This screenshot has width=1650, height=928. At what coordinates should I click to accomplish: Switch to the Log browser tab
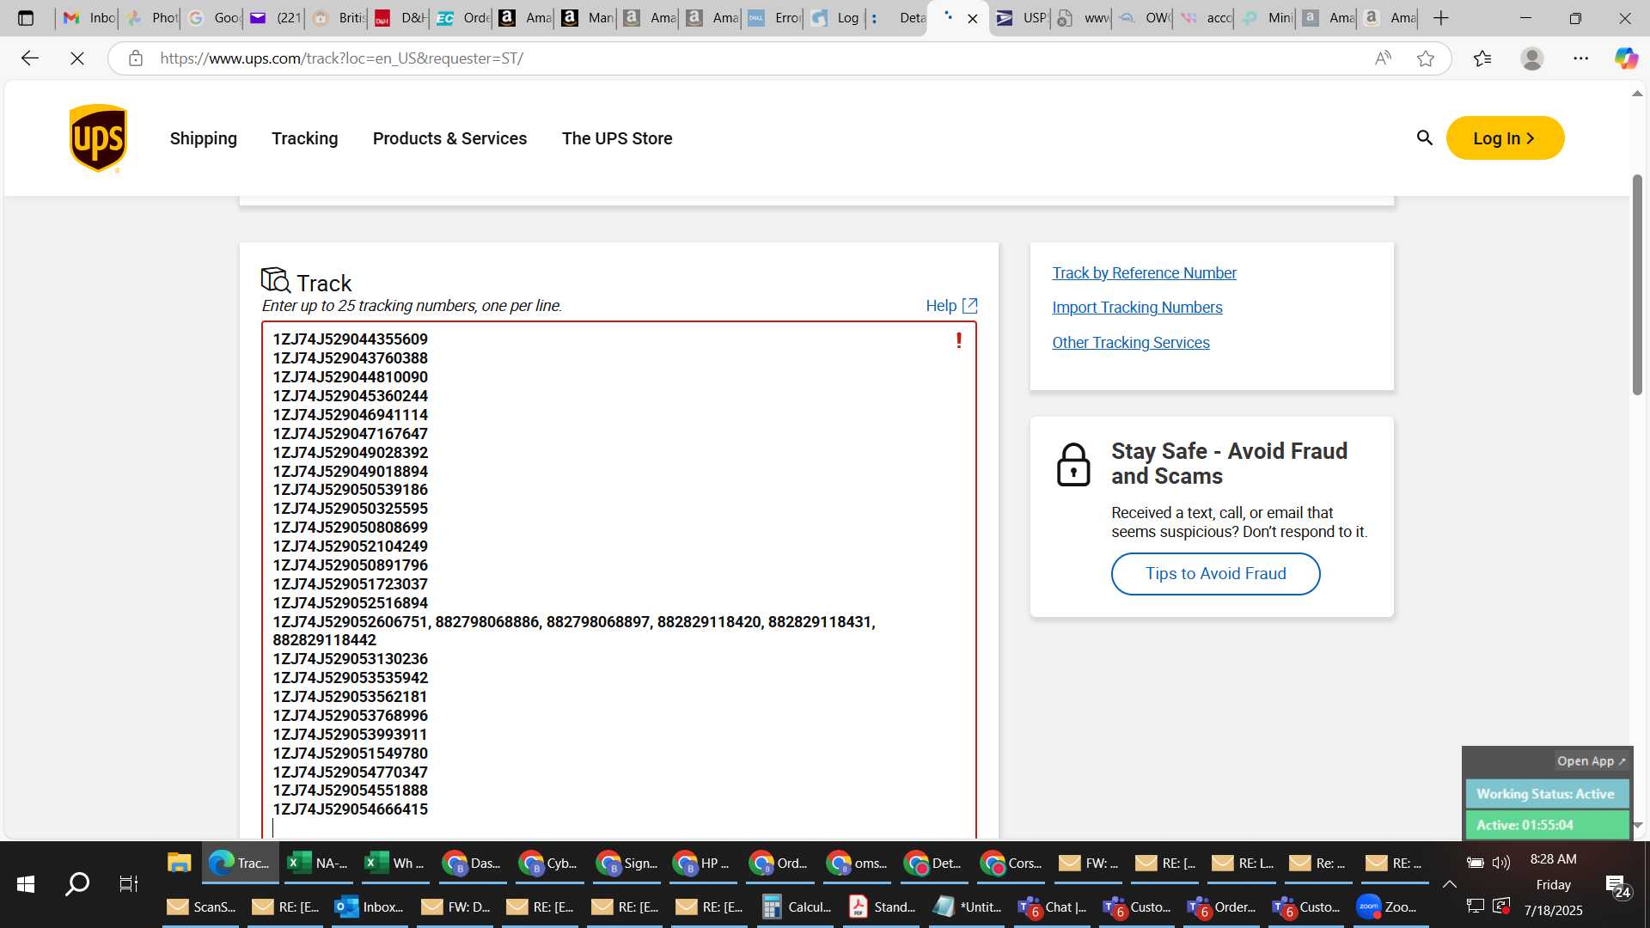click(834, 18)
